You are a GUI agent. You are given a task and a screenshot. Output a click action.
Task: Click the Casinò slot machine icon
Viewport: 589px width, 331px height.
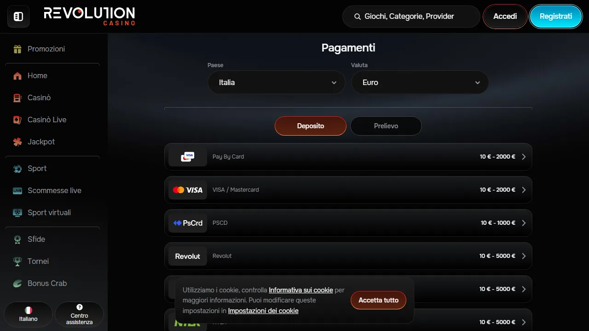(x=17, y=97)
